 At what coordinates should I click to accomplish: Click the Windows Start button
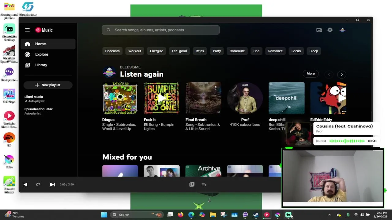104,215
